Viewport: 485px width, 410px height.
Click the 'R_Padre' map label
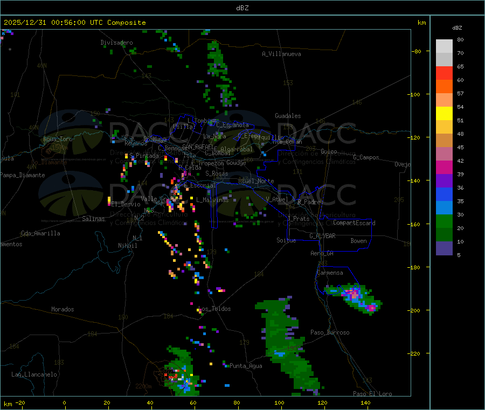[x=309, y=202]
